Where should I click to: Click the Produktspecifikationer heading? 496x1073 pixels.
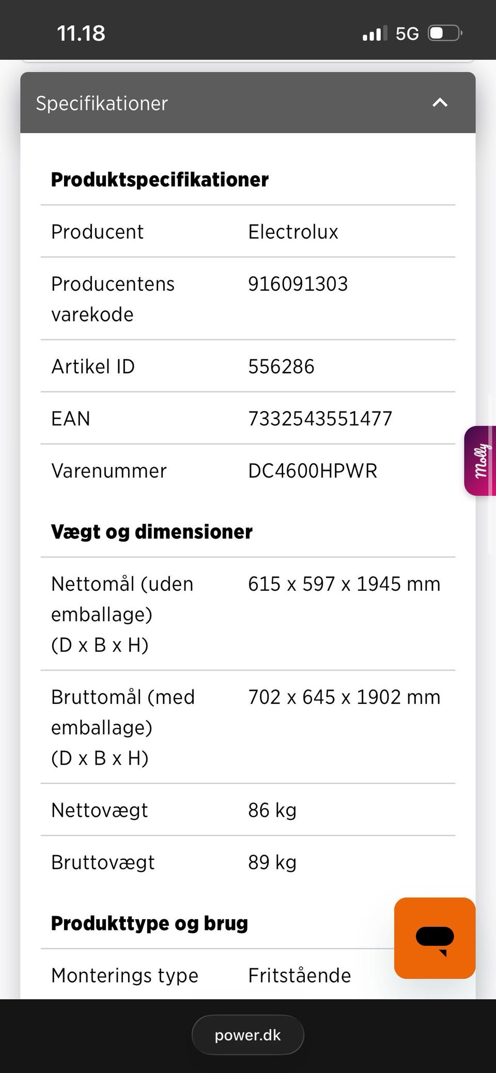[x=160, y=180]
